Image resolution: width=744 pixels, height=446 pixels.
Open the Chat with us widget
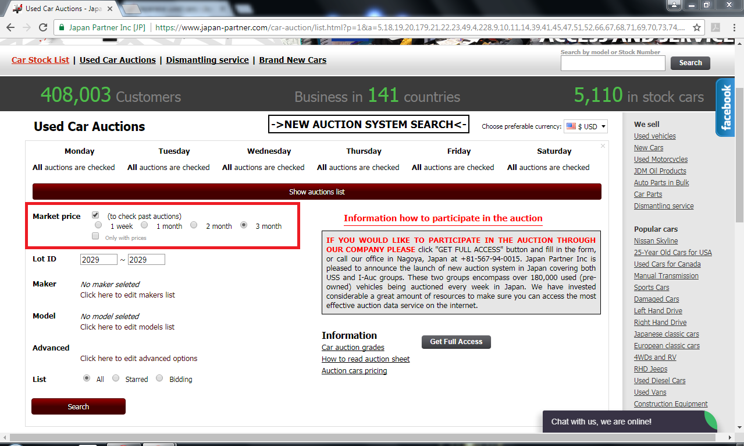coord(629,422)
